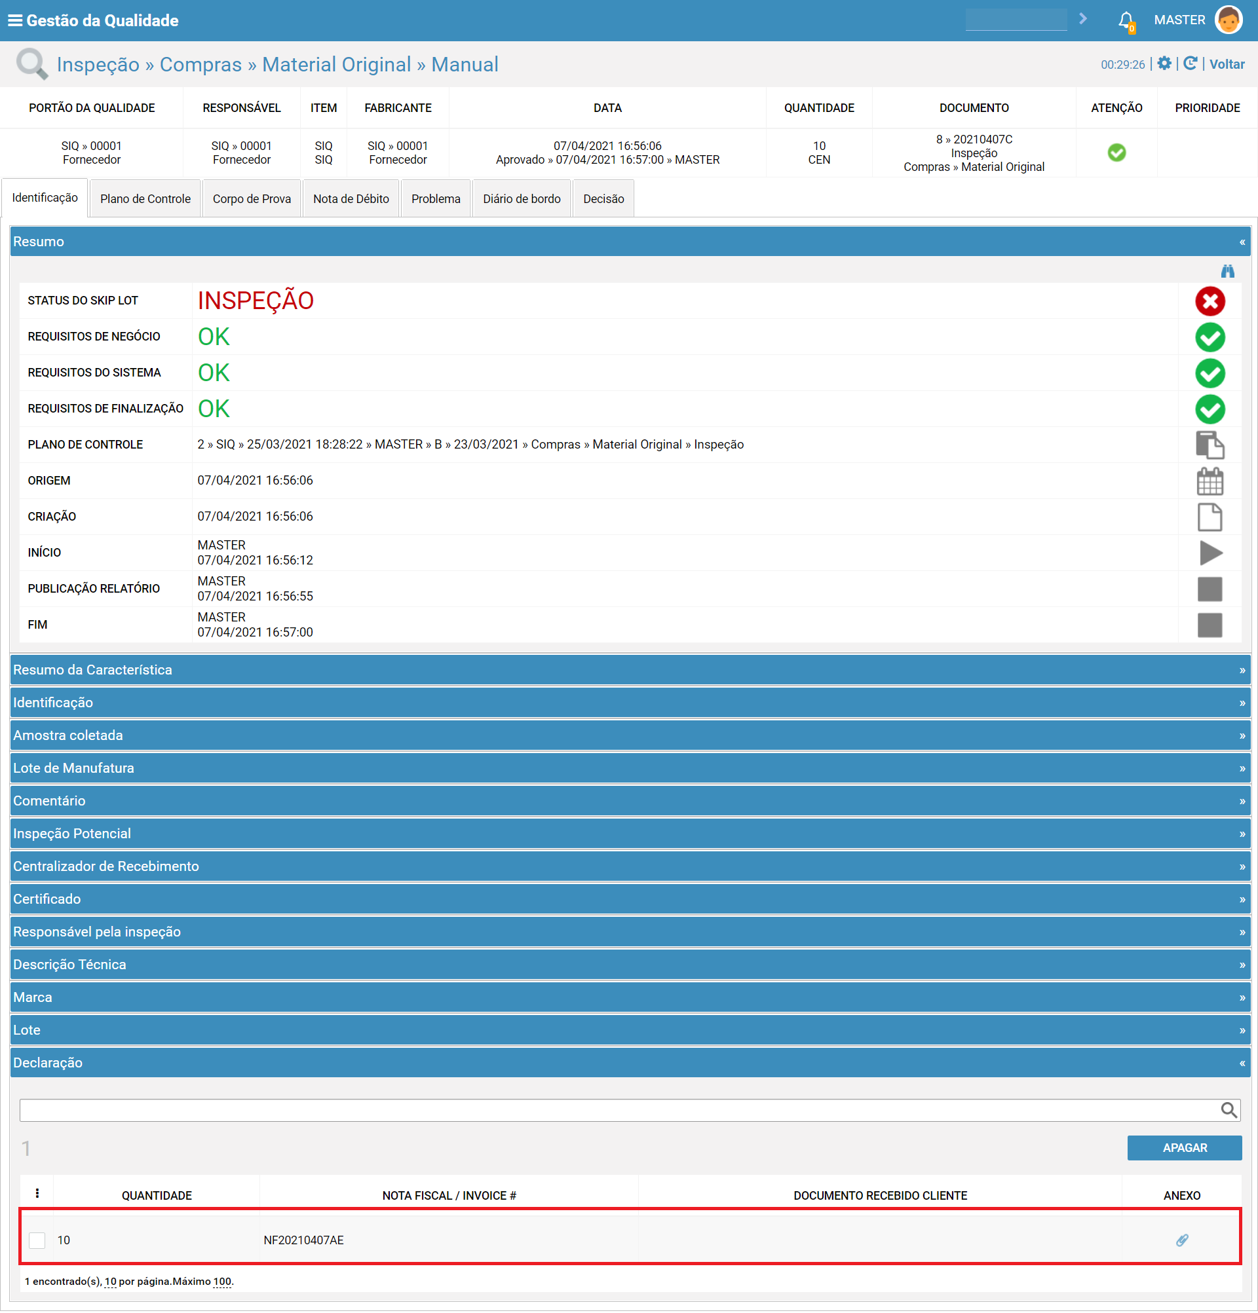Click the session timer 00:29:26
The height and width of the screenshot is (1313, 1258).
[1122, 64]
